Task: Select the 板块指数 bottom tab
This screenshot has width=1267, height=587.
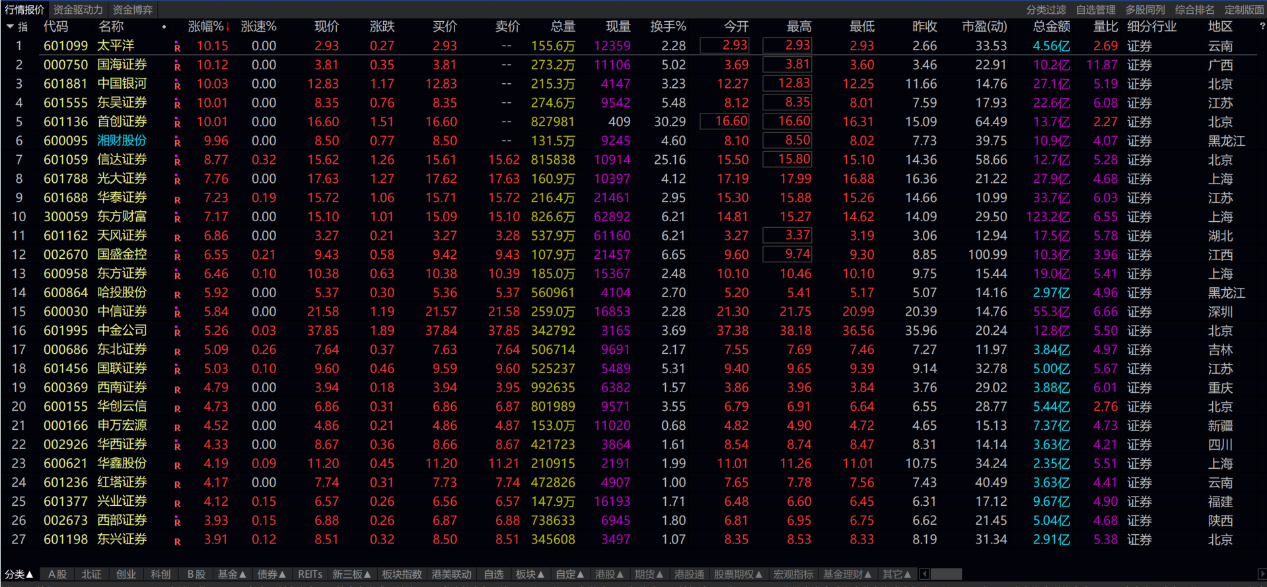Action: click(402, 574)
